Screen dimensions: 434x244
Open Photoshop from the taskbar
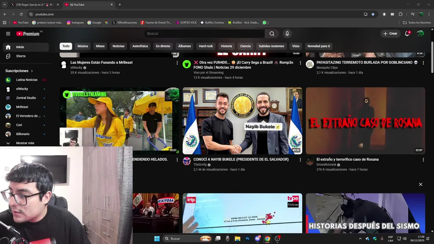(x=248, y=239)
